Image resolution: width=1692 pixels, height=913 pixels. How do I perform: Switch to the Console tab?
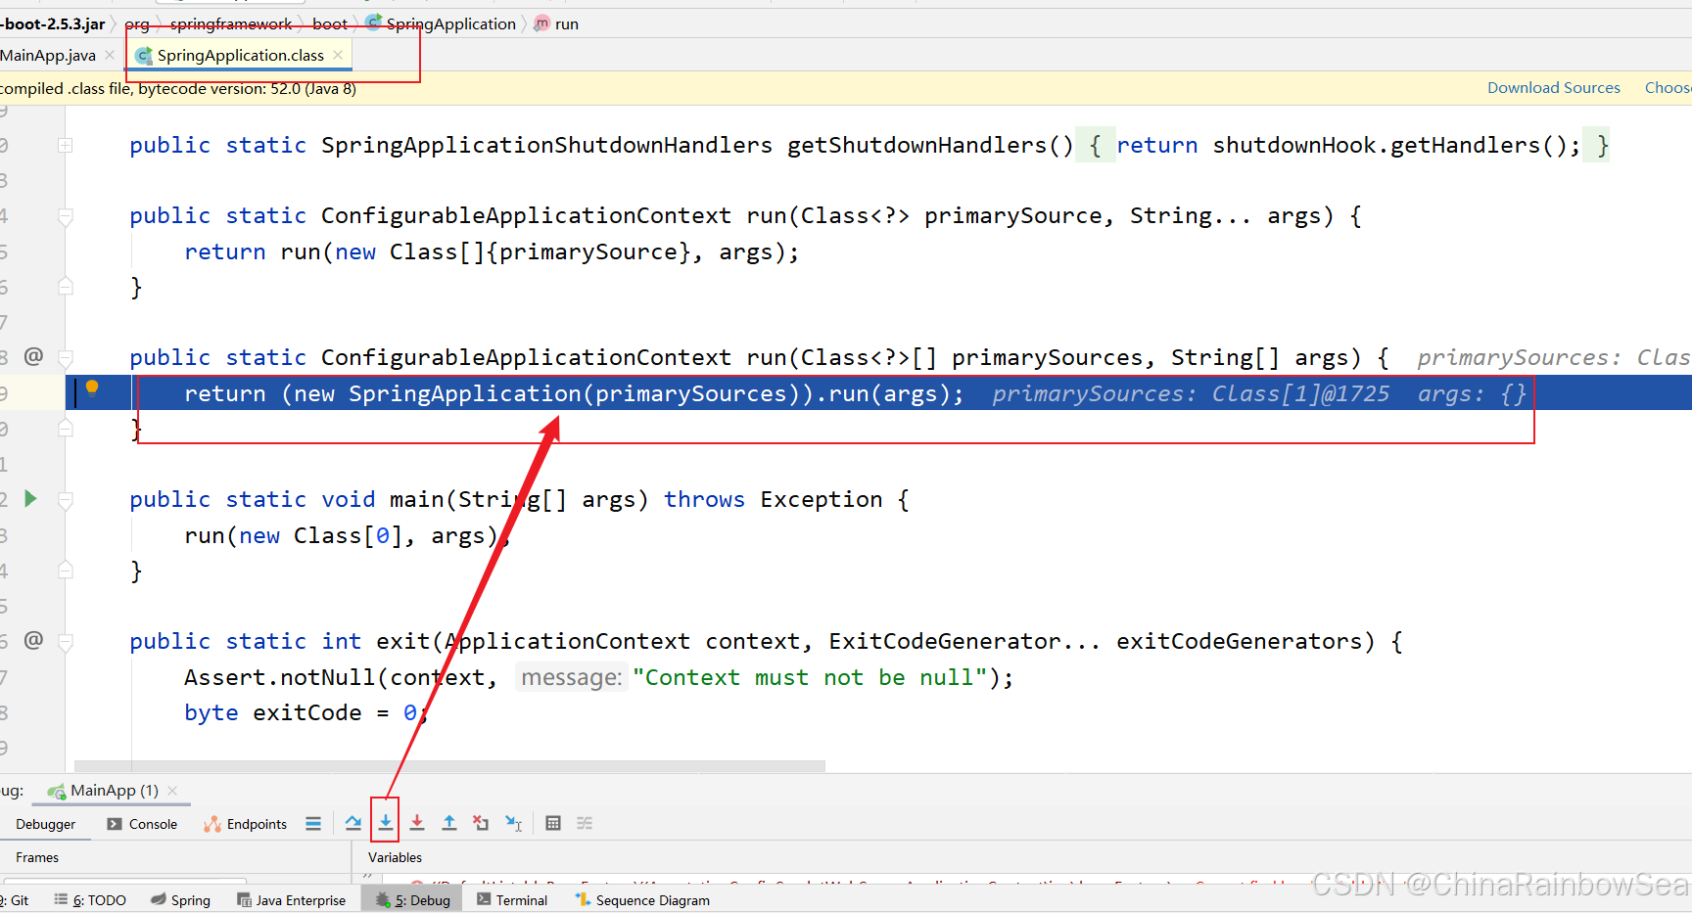(143, 824)
